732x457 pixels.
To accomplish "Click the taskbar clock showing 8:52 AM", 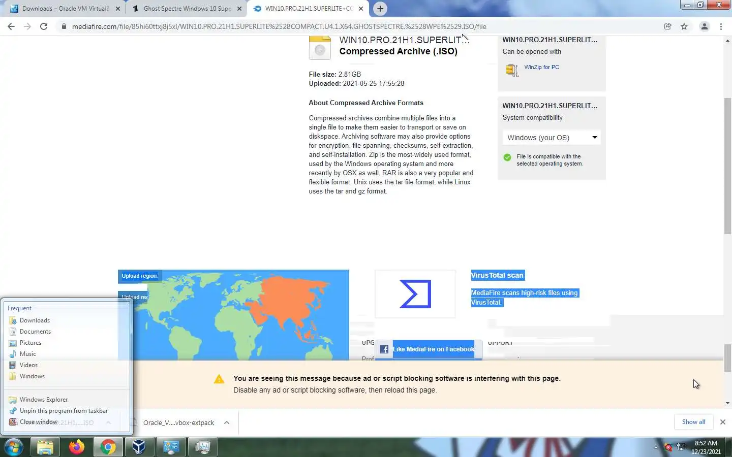I will [706, 447].
